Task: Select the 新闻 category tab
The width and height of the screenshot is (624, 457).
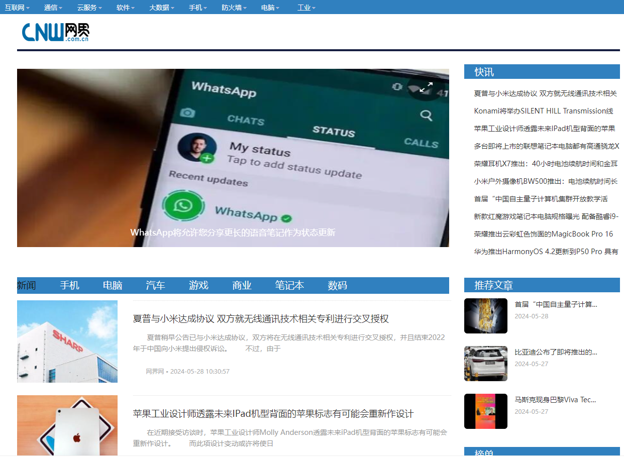Action: 26,285
